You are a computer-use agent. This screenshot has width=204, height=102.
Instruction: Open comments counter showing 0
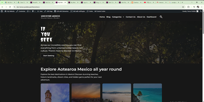point(34,11)
